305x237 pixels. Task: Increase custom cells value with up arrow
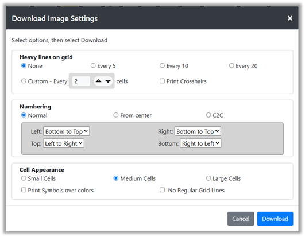click(x=99, y=81)
